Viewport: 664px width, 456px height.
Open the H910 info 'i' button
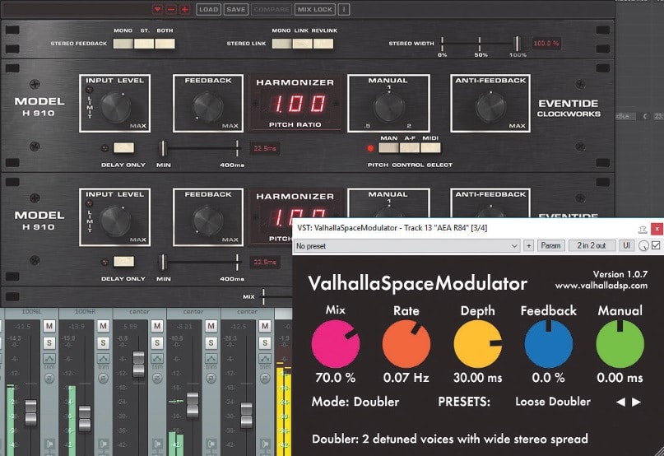point(344,9)
